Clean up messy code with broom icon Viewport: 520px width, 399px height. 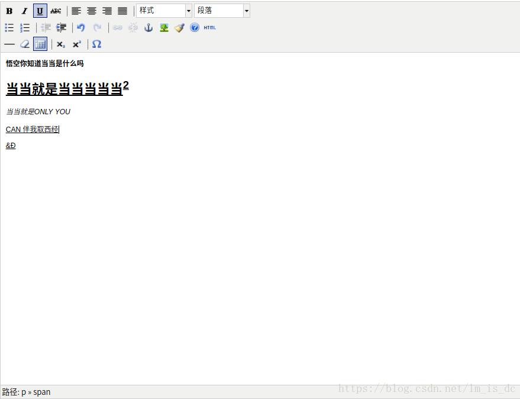pos(179,28)
